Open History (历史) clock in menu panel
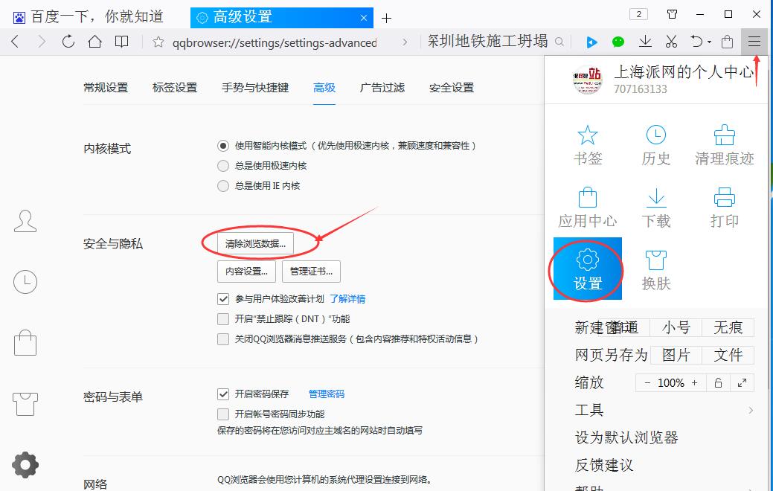The height and width of the screenshot is (491, 773). (655, 145)
